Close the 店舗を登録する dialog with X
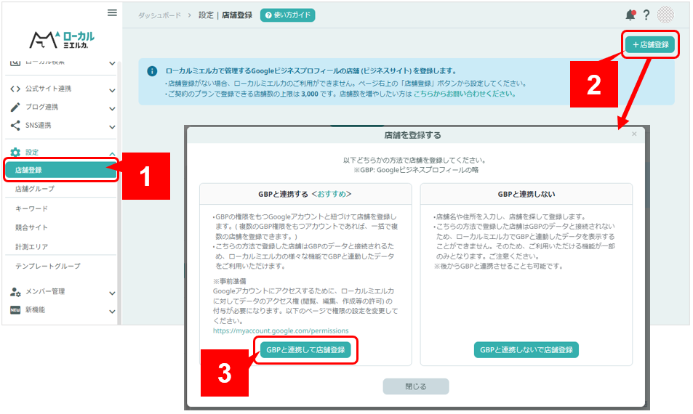This screenshot has width=693, height=414. point(634,134)
